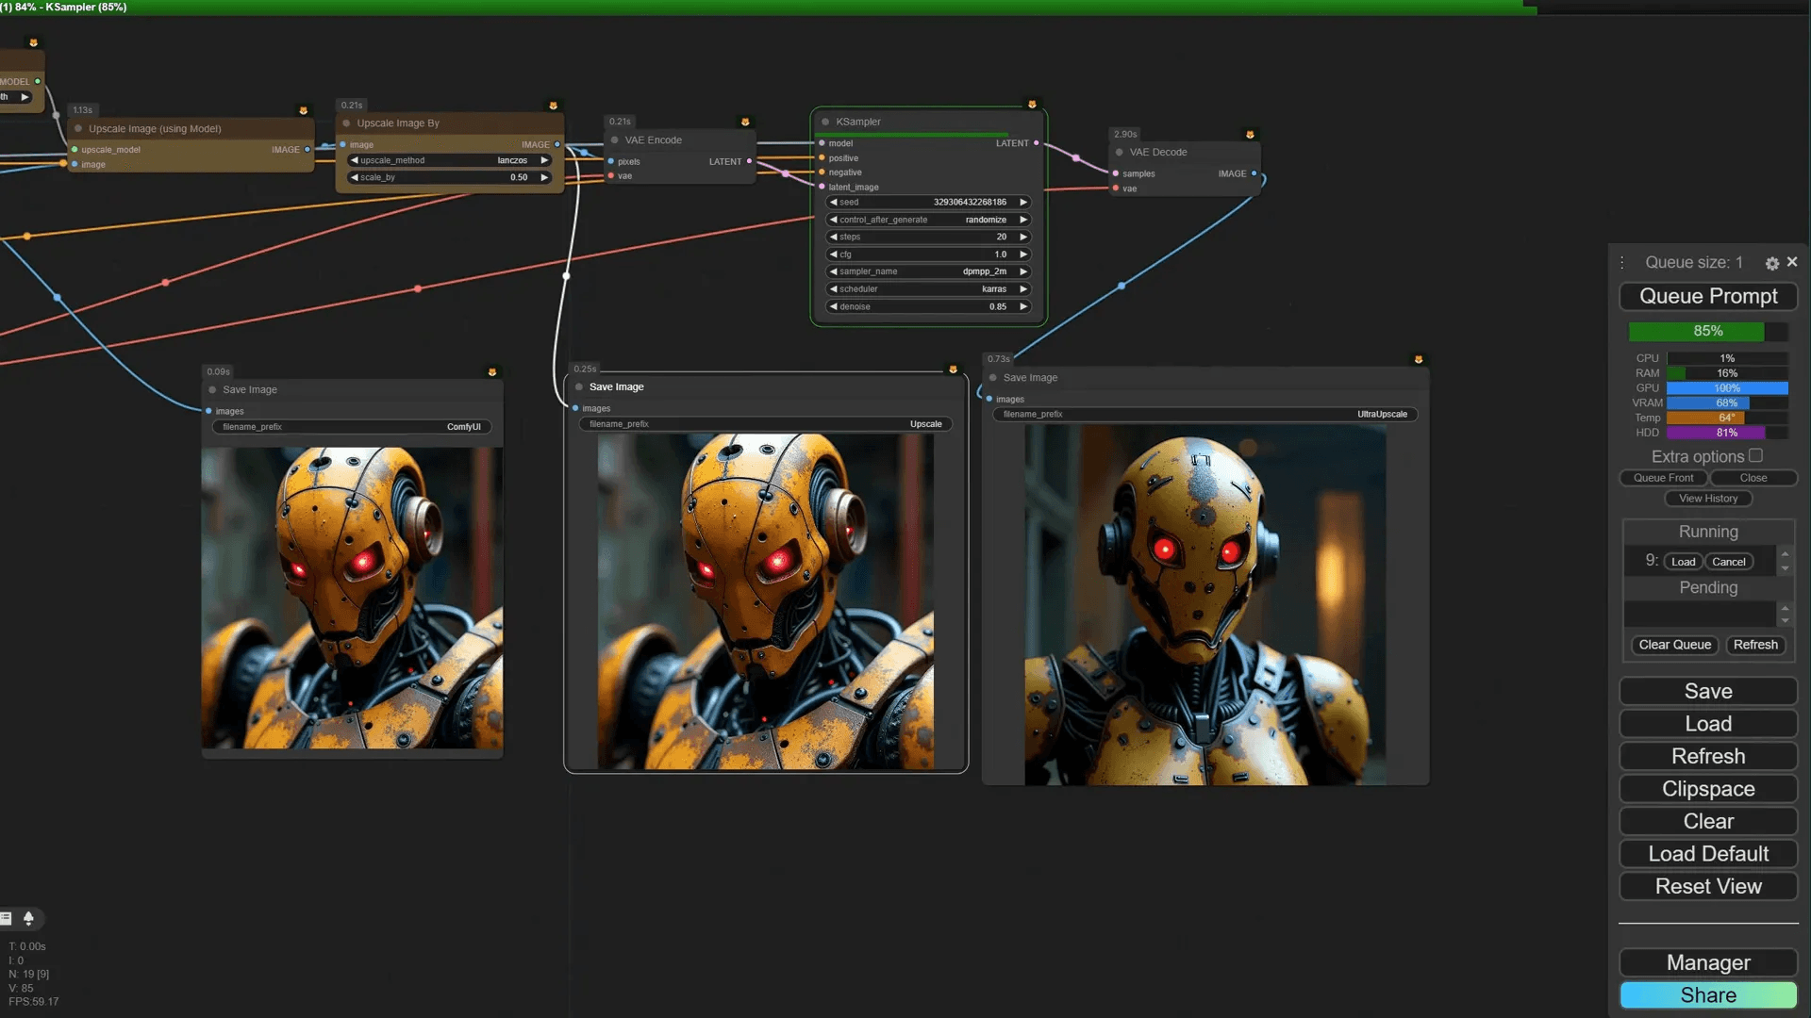Increase the KSampler steps value with right arrow

click(x=1023, y=237)
